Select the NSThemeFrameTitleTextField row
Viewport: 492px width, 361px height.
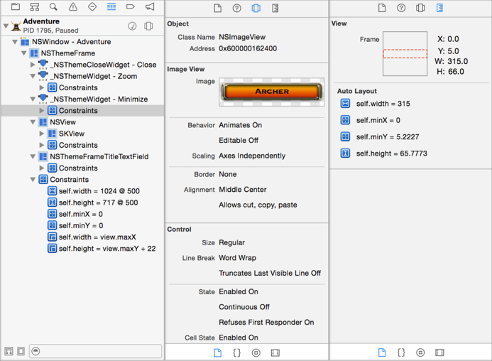[x=82, y=156]
